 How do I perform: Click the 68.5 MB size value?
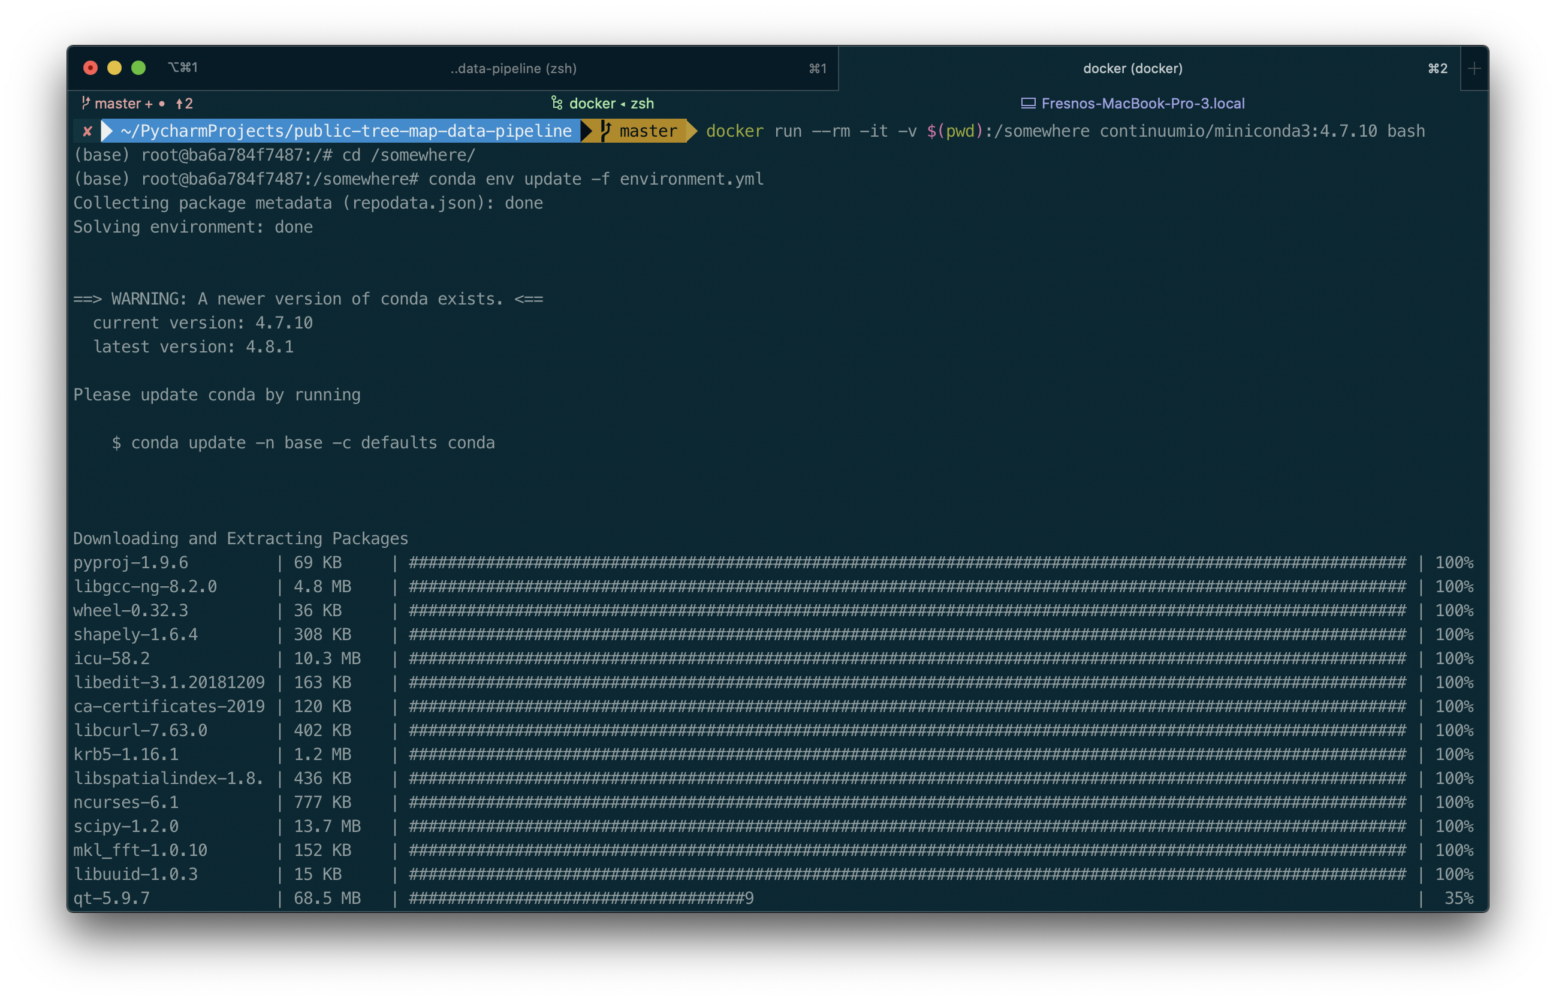click(x=327, y=899)
